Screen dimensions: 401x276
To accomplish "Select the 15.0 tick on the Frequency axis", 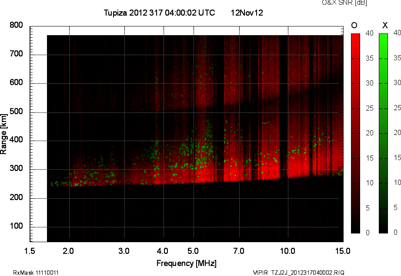I will click(342, 251).
